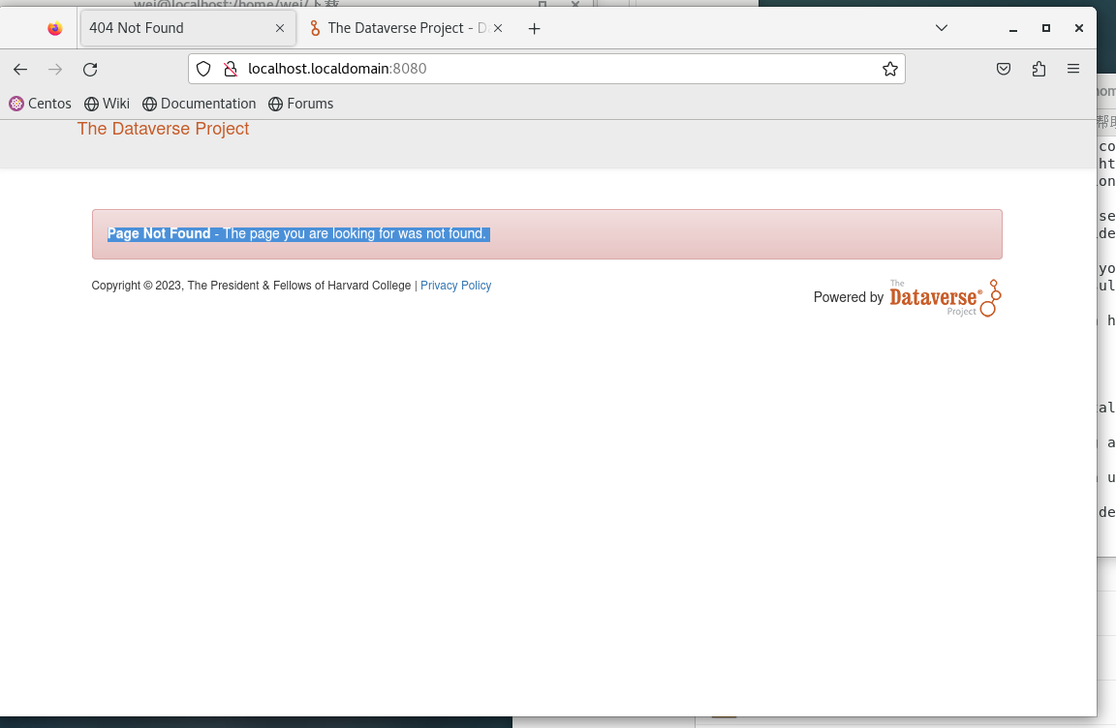Go back to previous page
This screenshot has height=728, width=1116.
point(20,69)
